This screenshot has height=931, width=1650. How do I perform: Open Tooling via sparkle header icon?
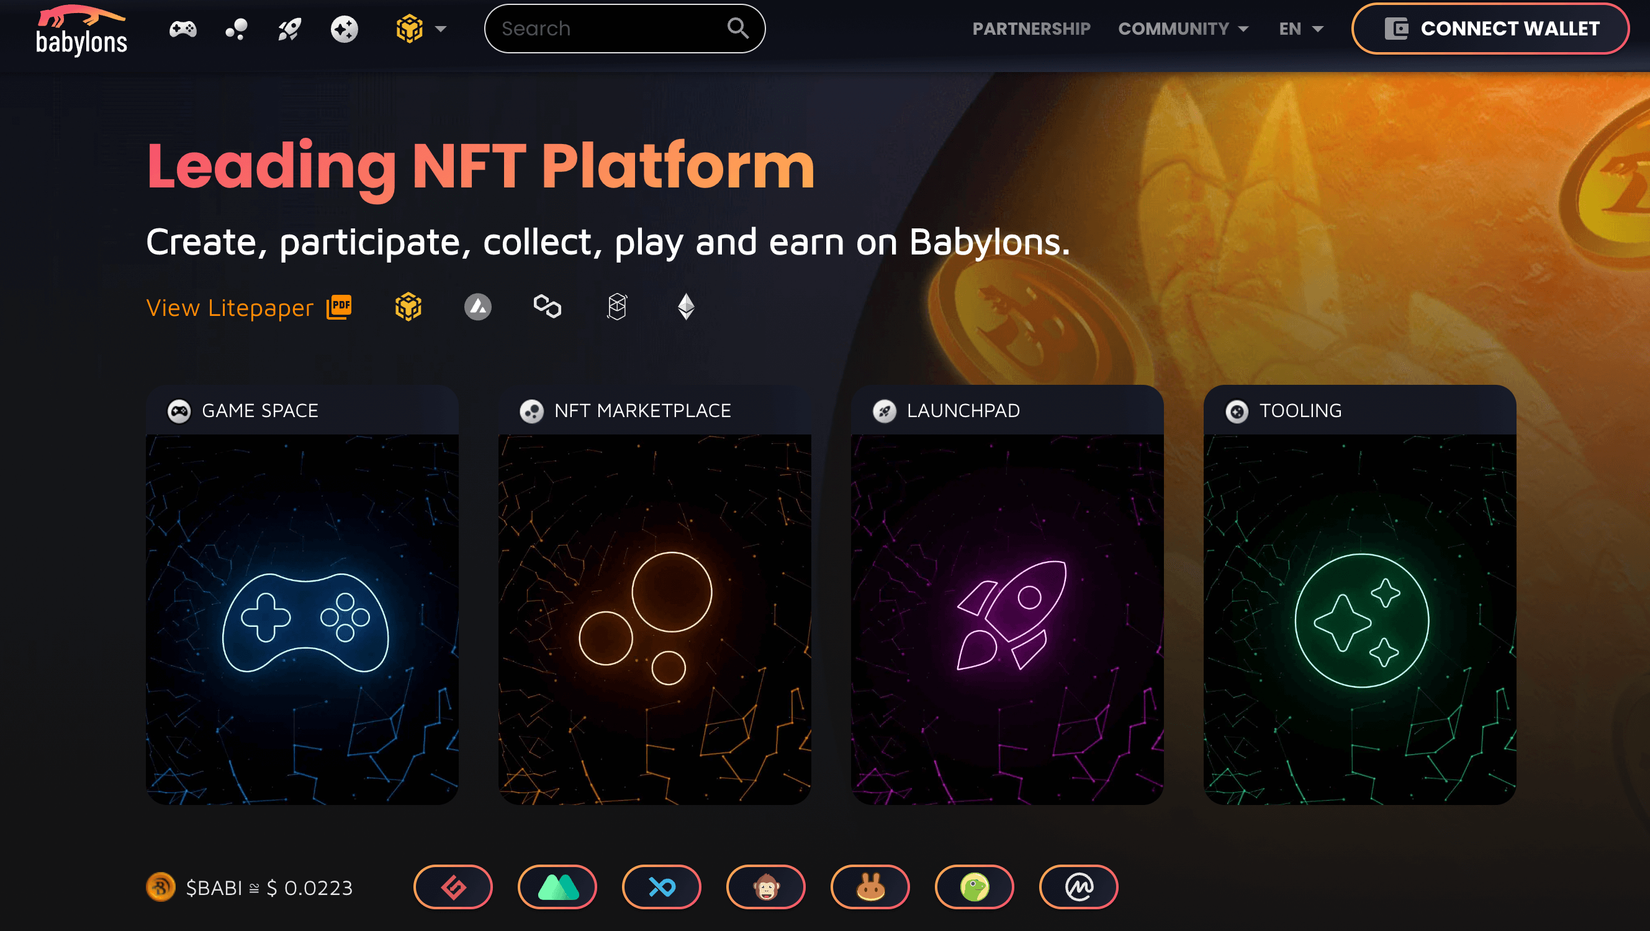(x=344, y=29)
